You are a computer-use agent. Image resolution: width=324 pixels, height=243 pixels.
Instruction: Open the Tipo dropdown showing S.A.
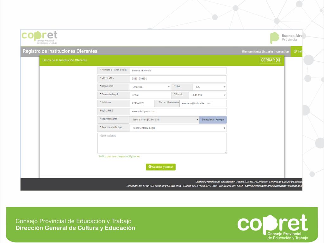pos(209,87)
